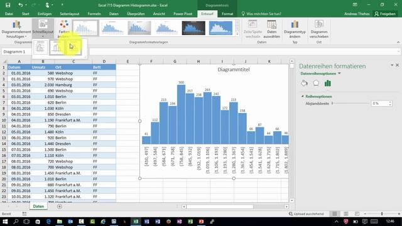
Task: Select the histogram bar labeled 300
Action: pyautogui.click(x=181, y=114)
